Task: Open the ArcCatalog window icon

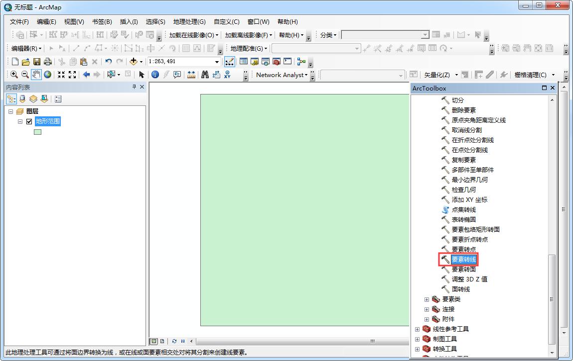Action: click(254, 61)
